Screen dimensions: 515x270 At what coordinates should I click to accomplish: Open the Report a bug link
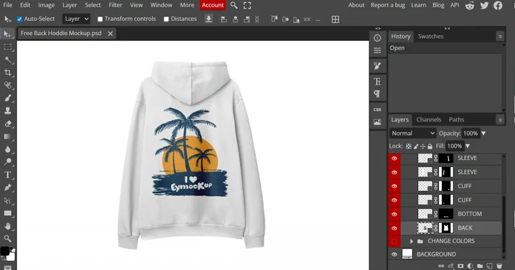pyautogui.click(x=388, y=5)
